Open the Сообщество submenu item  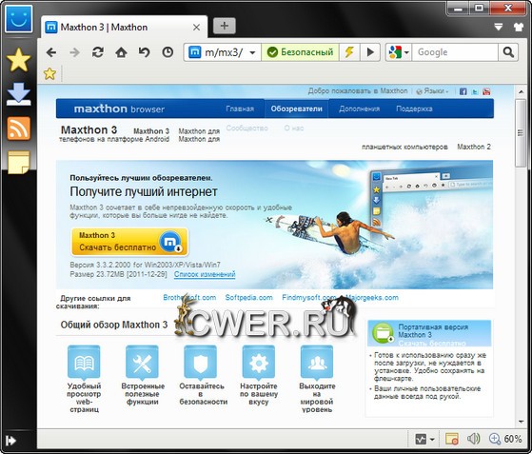(x=247, y=128)
